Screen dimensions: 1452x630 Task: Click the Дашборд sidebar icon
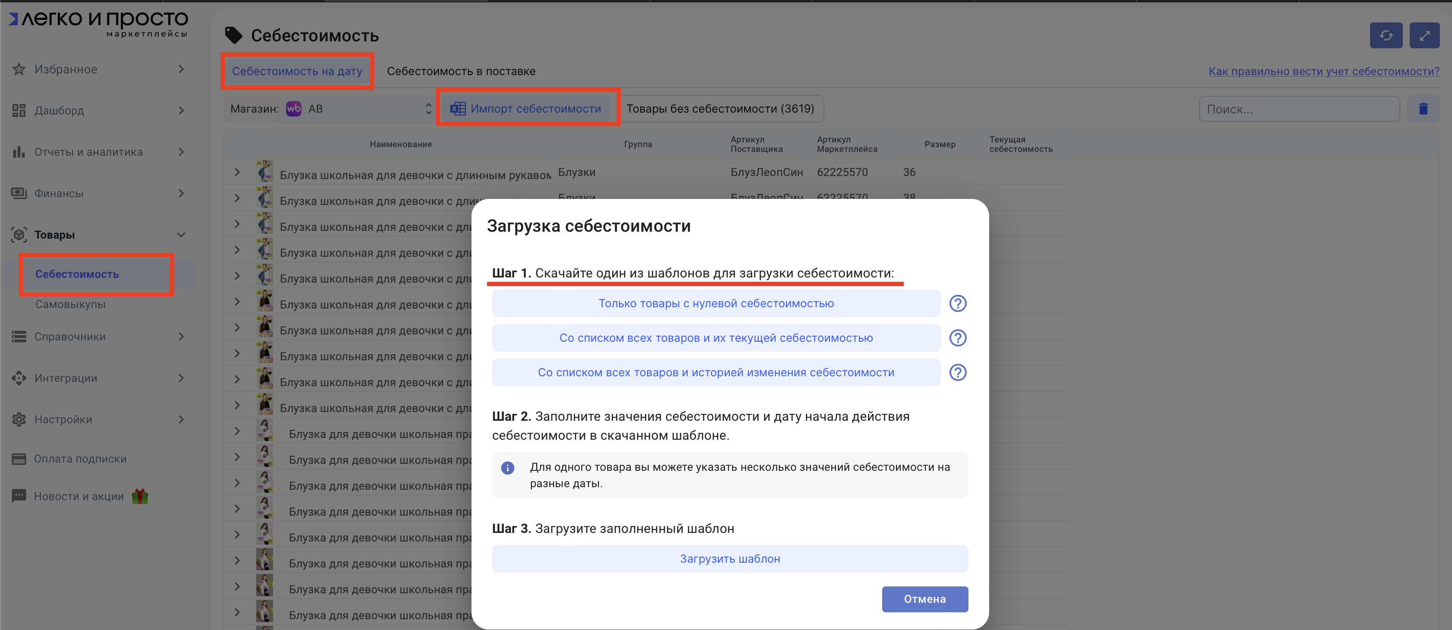pyautogui.click(x=19, y=110)
